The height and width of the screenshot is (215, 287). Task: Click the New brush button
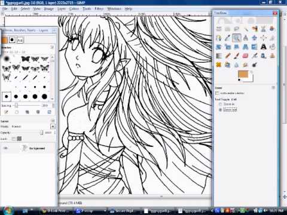coord(17,112)
